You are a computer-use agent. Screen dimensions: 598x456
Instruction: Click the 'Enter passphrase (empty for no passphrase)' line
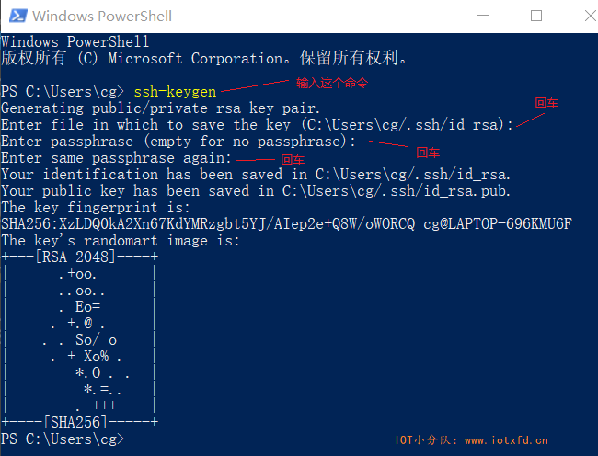[x=178, y=142]
